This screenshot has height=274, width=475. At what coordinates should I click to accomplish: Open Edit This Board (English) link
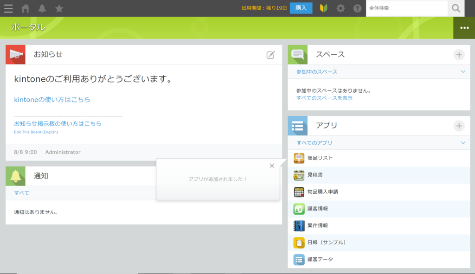click(x=36, y=132)
